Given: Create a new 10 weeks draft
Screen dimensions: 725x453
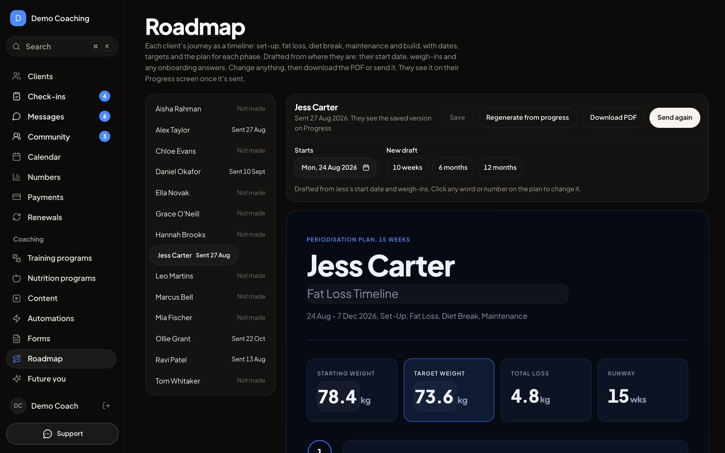Looking at the screenshot, I should (408, 168).
